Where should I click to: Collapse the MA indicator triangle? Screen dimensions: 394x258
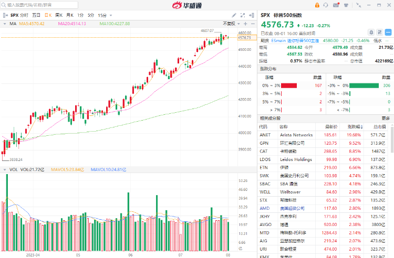coord(5,24)
